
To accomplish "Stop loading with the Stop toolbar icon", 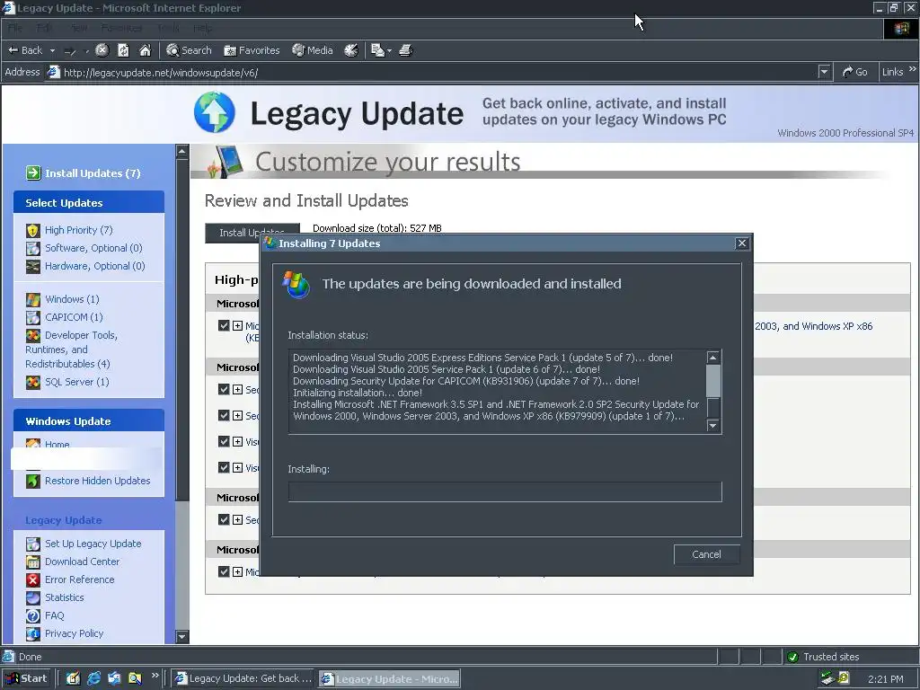I will point(102,50).
